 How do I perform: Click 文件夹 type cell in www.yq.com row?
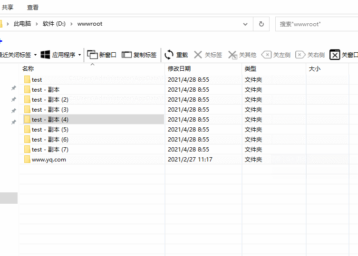click(253, 160)
